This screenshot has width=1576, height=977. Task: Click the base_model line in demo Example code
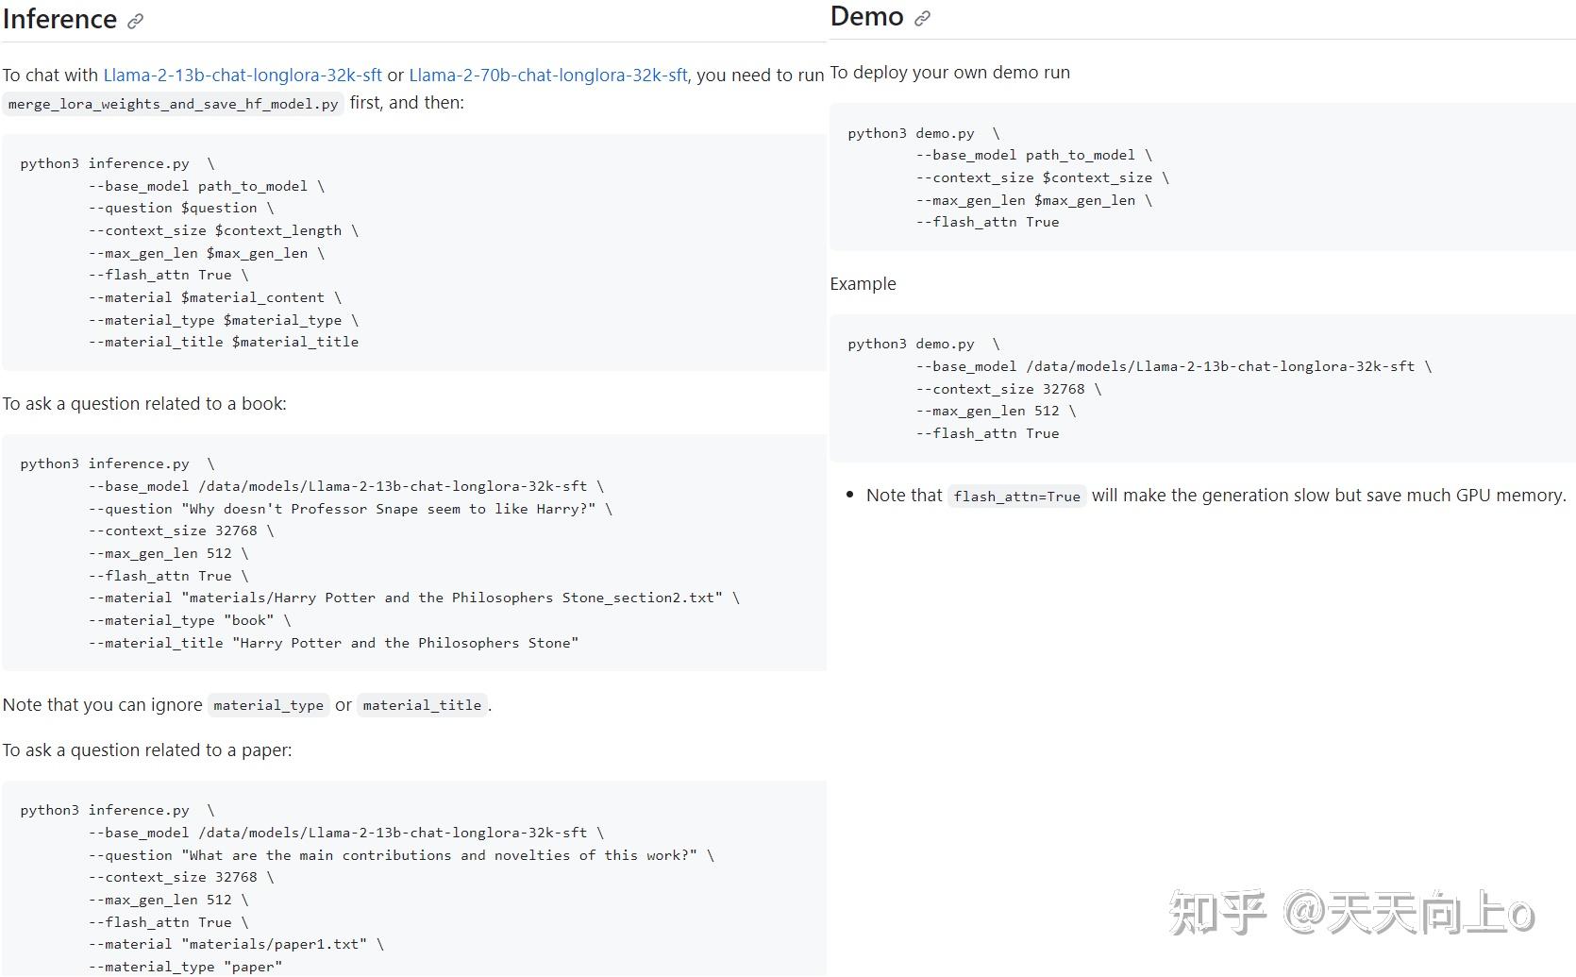[x=1173, y=366]
